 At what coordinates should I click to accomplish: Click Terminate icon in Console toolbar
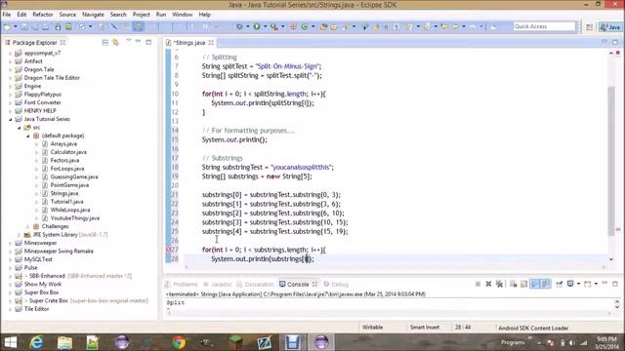478,284
